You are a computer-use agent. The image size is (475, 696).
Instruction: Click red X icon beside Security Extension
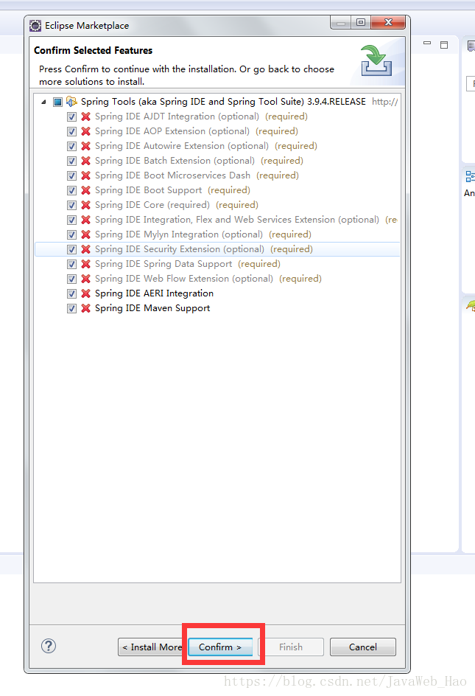[x=86, y=249]
